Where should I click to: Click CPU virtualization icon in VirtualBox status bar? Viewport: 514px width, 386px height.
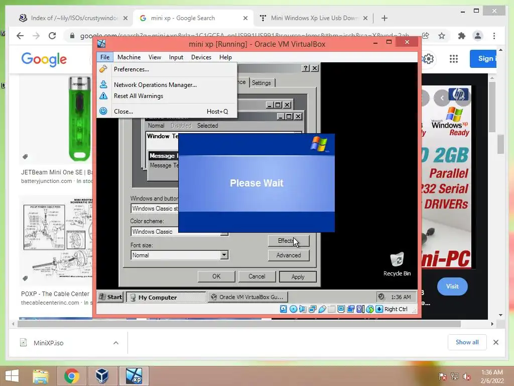click(x=360, y=309)
